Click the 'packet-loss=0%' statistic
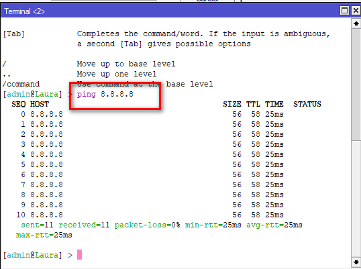 click(x=148, y=225)
